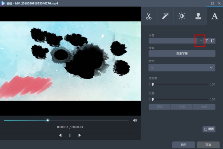Pause the video playback
The image size is (223, 149).
(x=70, y=135)
